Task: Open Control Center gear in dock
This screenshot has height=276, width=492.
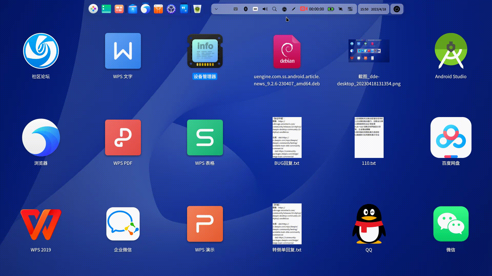Action: pos(171,9)
